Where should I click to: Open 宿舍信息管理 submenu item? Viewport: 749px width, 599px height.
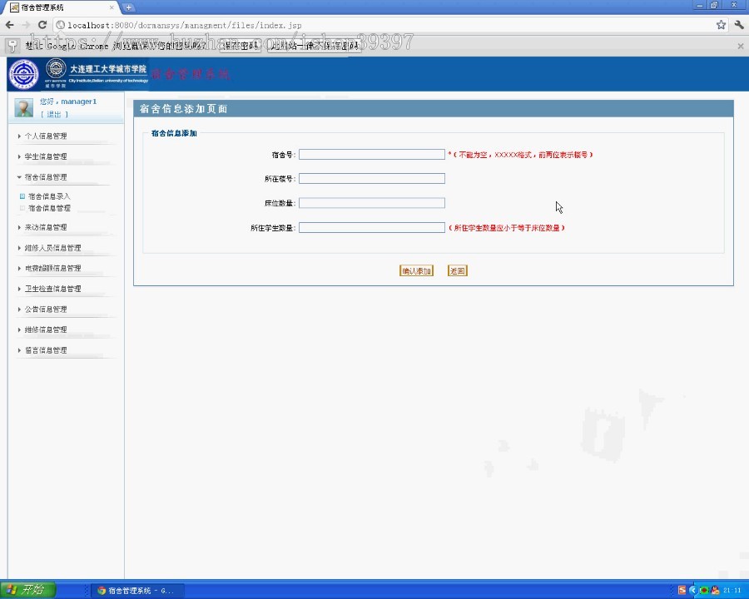click(49, 208)
